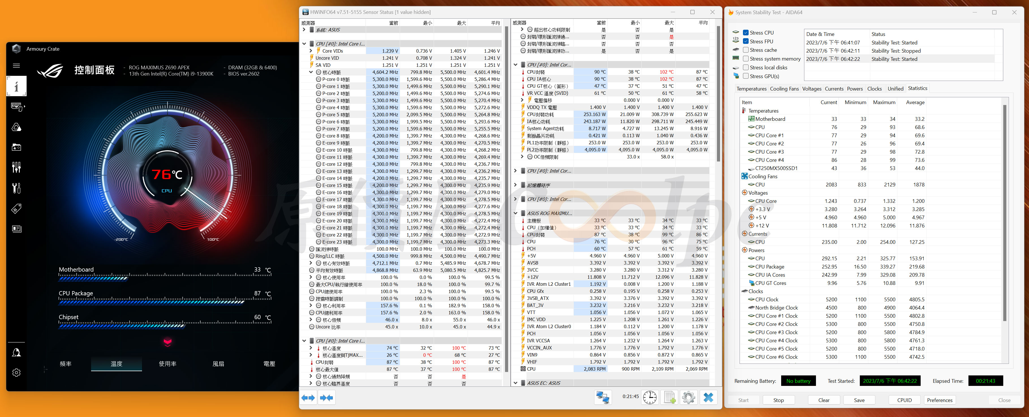Image resolution: width=1029 pixels, height=417 pixels.
Task: Close HWiNFO sensors with blue X
Action: pos(708,397)
